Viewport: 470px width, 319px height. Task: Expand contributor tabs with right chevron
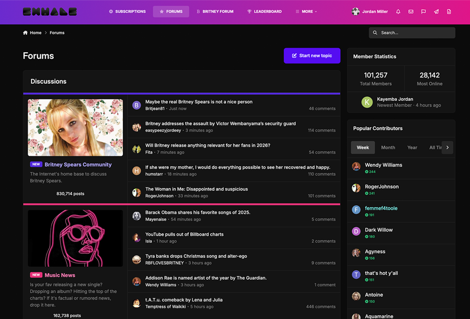447,147
